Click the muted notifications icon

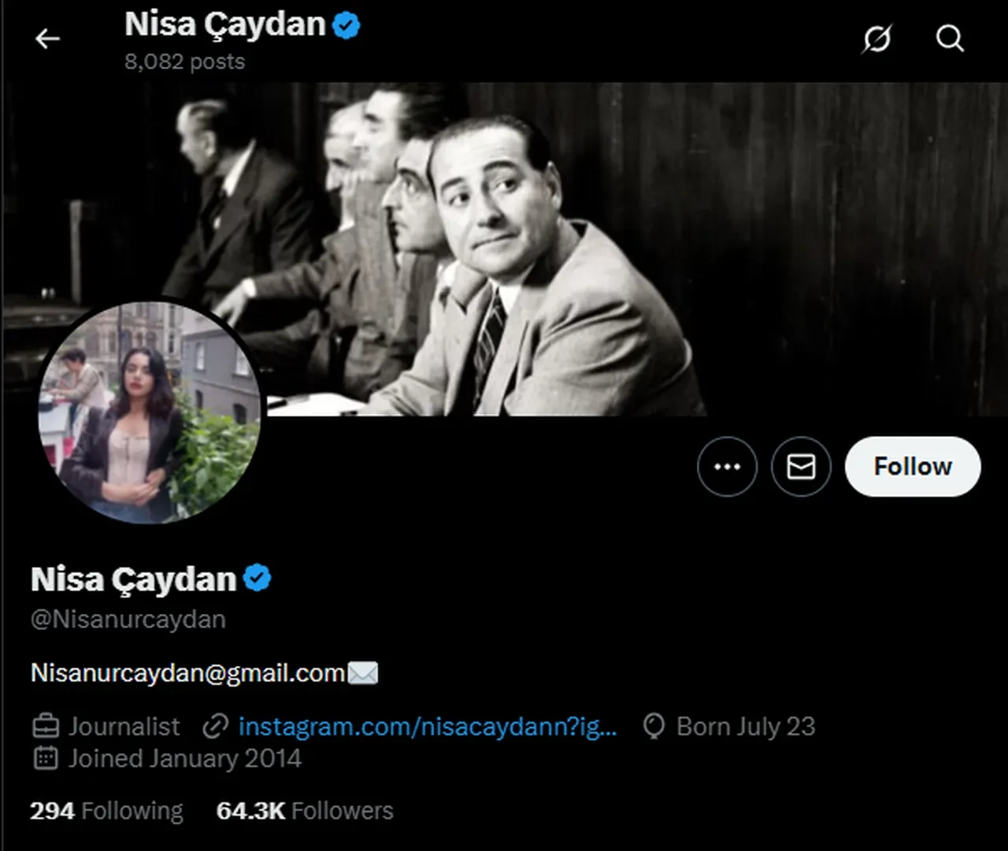click(x=877, y=39)
